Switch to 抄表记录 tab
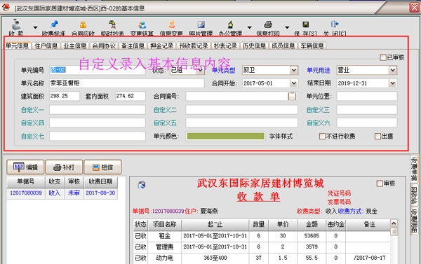 225,46
